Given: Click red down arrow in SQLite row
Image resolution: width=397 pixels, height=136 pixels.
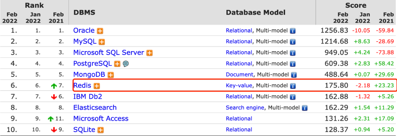Looking at the screenshot, I should pyautogui.click(x=54, y=130).
